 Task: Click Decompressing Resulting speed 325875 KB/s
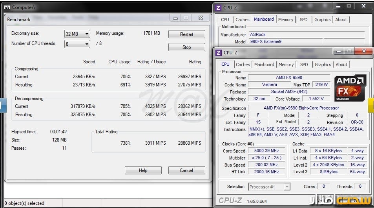83,115
